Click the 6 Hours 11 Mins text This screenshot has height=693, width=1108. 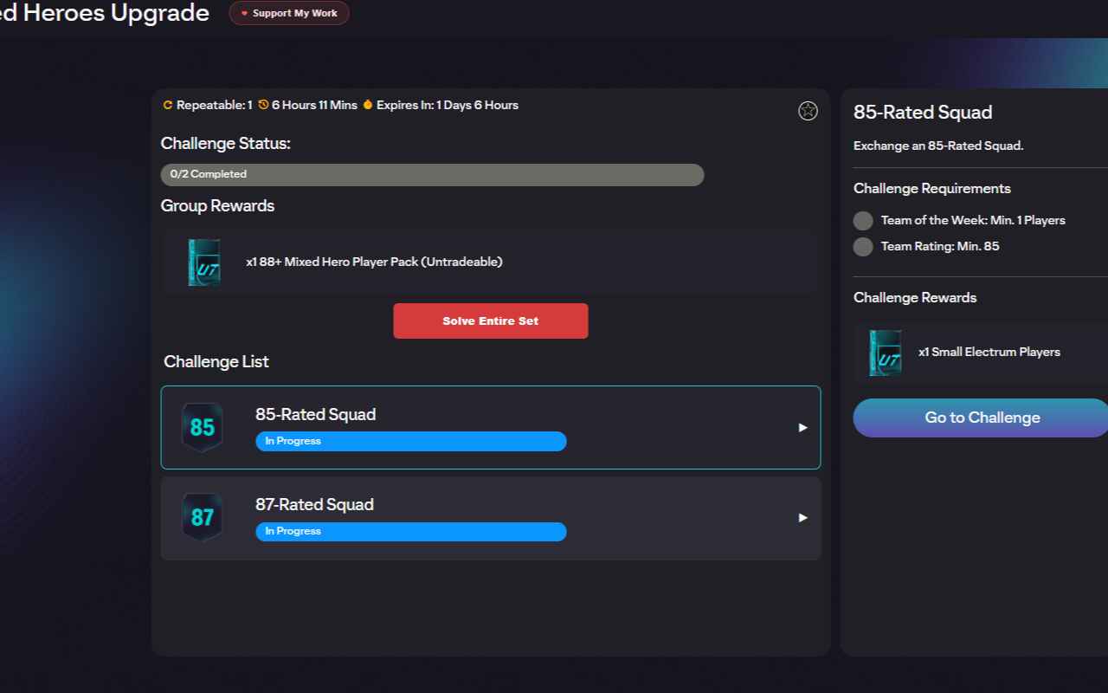(x=314, y=105)
